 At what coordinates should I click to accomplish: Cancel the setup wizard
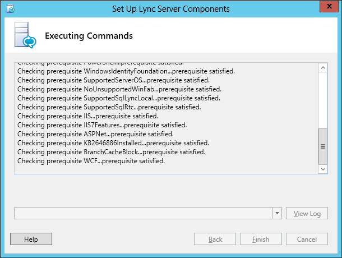pos(307,239)
